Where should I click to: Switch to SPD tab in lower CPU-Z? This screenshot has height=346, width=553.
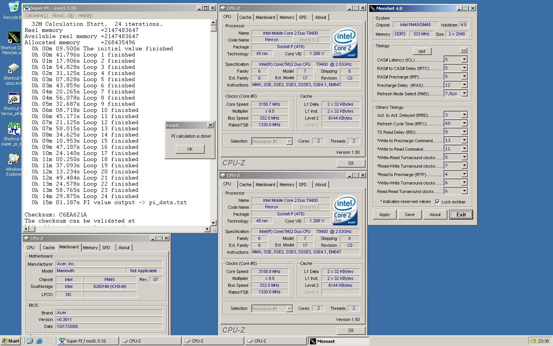pos(303,185)
